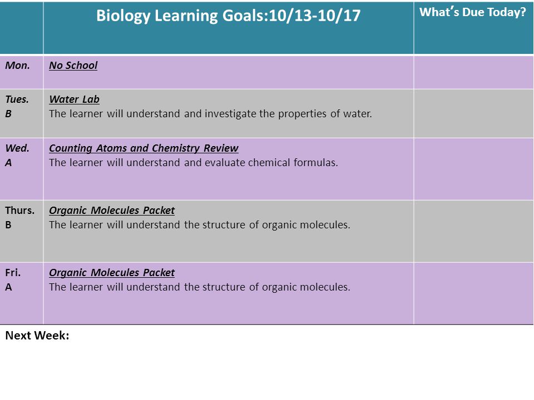Click the empty due cell for Wednesday
Screen dimensions: 534x400
[474, 169]
